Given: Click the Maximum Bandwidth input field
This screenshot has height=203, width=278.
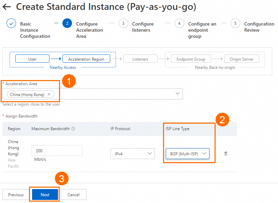Looking at the screenshot, I should pos(57,151).
